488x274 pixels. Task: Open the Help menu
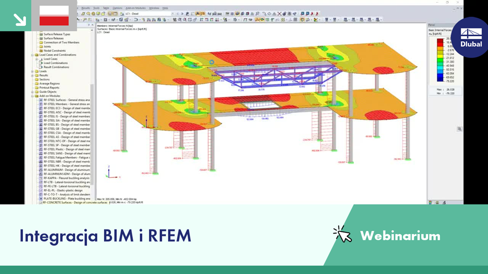click(x=165, y=8)
